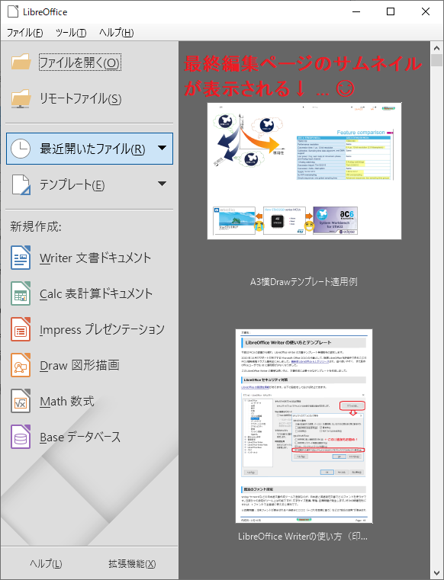Click the LibreOffice Writerの使い方 label
This screenshot has width=444, height=580.
pos(303,537)
